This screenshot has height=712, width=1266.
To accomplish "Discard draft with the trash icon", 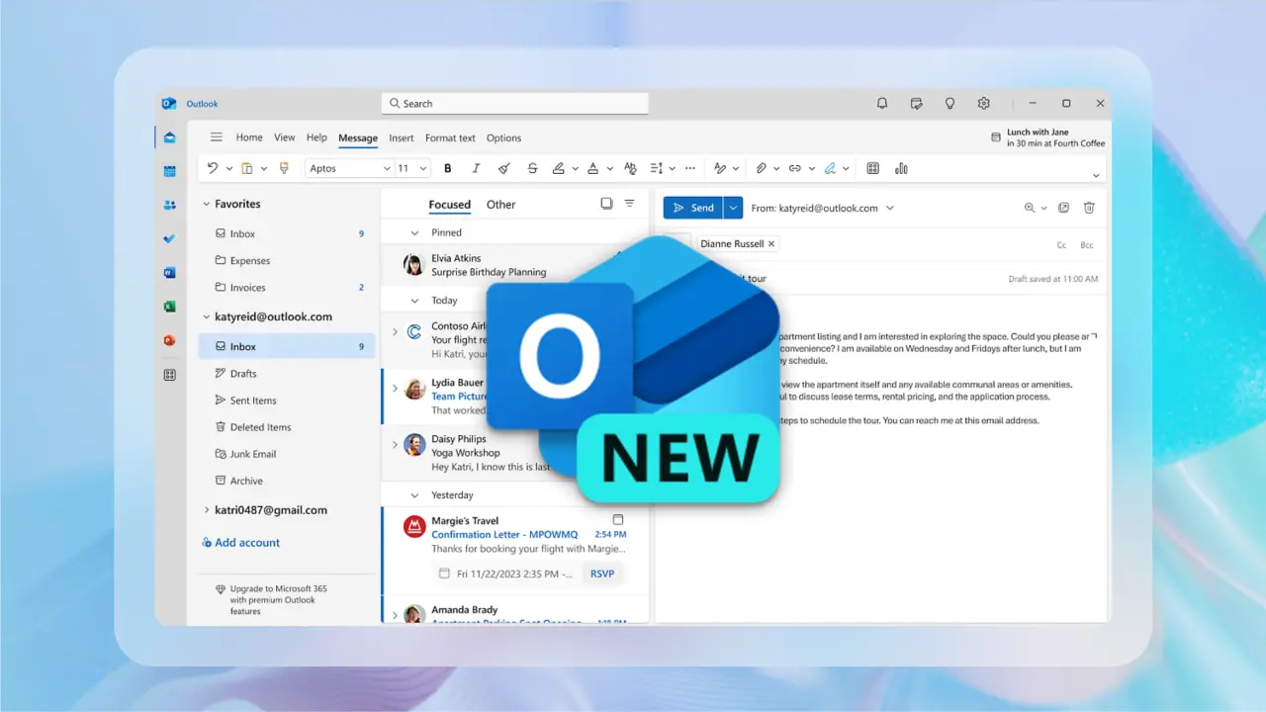I will (1089, 208).
